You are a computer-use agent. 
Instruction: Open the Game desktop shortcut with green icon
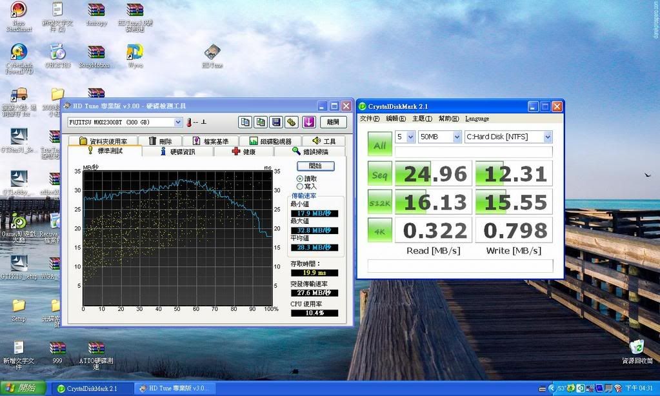coord(19,227)
